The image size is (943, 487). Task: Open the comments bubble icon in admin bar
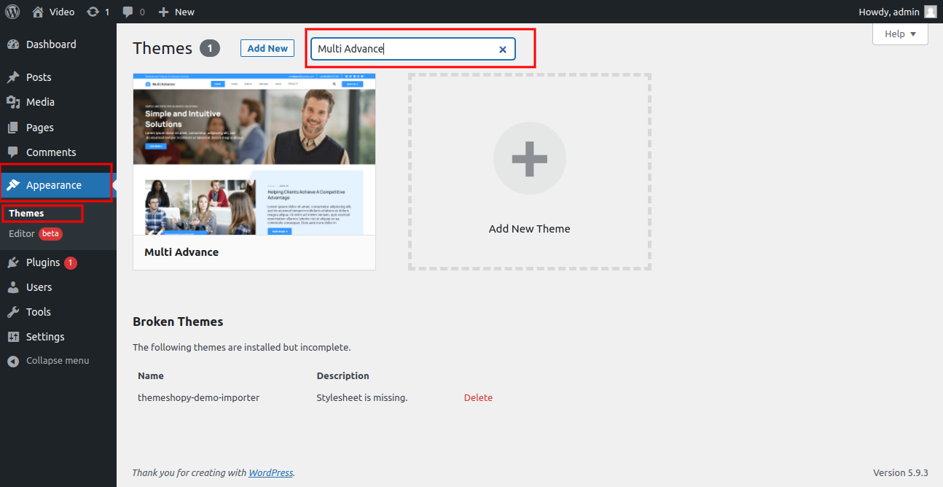(128, 12)
